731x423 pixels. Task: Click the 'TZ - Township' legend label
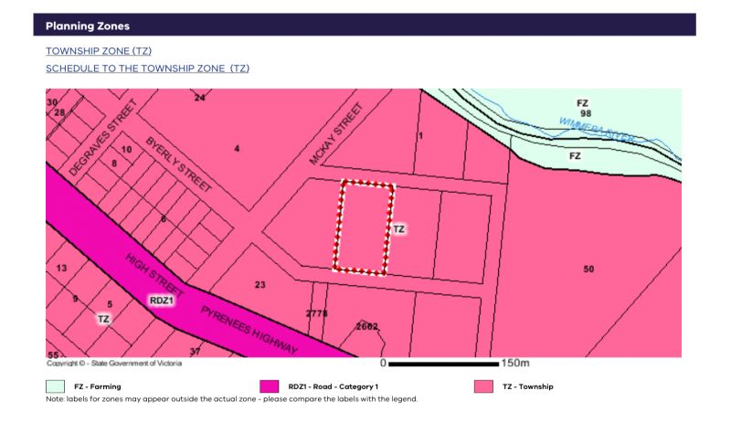pyautogui.click(x=528, y=386)
